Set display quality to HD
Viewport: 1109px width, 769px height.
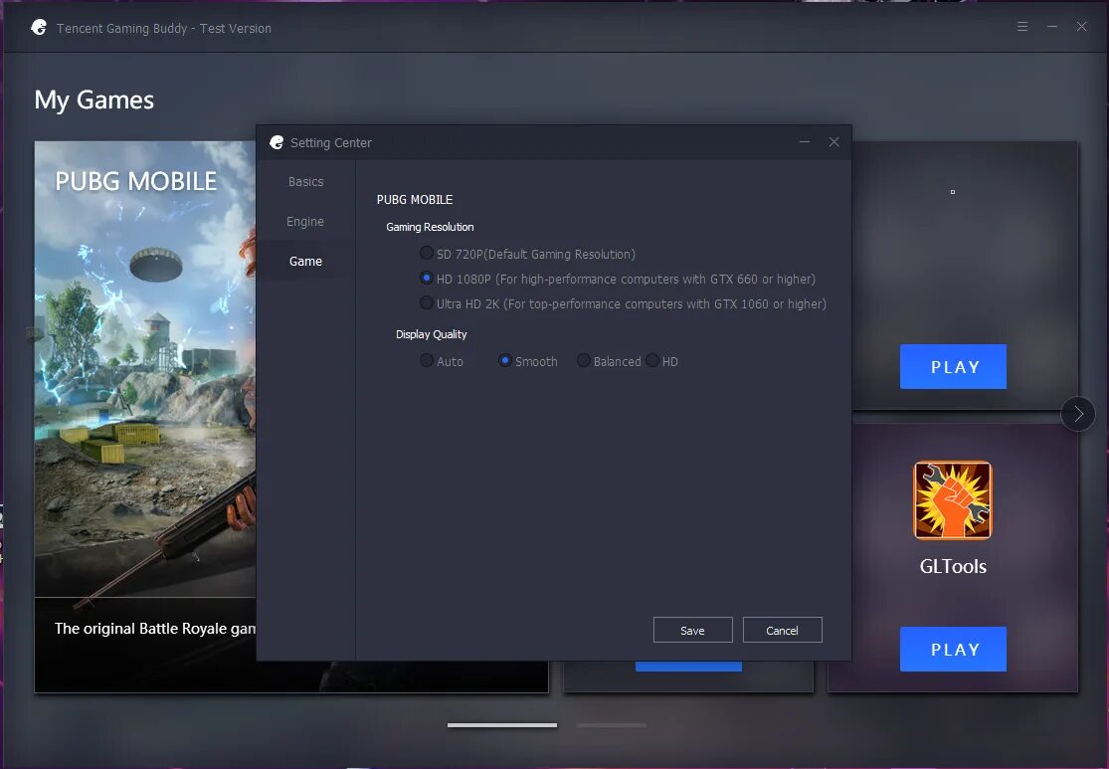click(652, 361)
